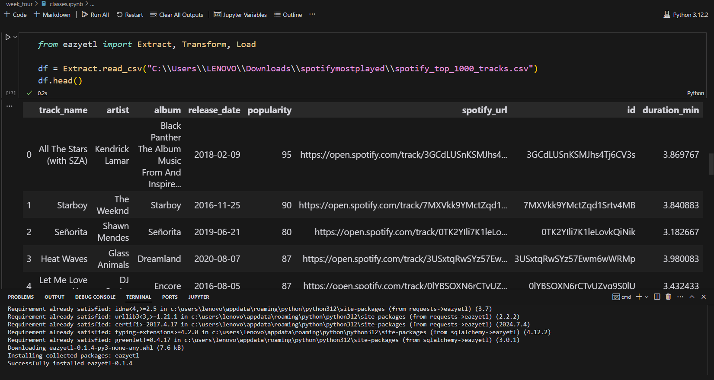
Task: Switch to the TERMINAL tab
Action: coord(139,297)
